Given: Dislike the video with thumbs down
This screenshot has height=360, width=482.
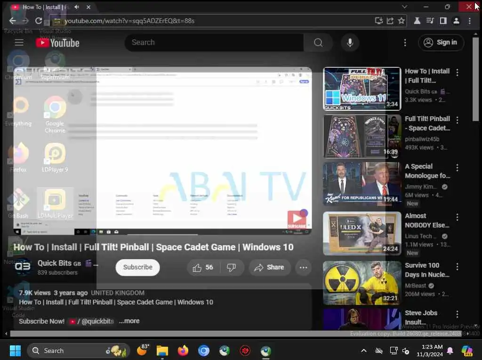Looking at the screenshot, I should pos(232,267).
